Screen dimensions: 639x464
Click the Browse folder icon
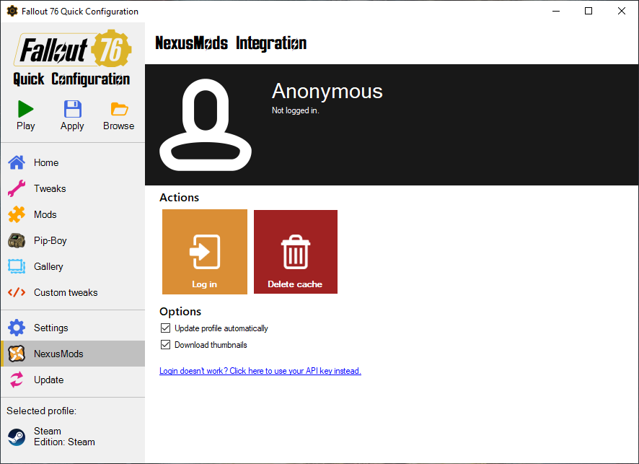click(x=119, y=109)
